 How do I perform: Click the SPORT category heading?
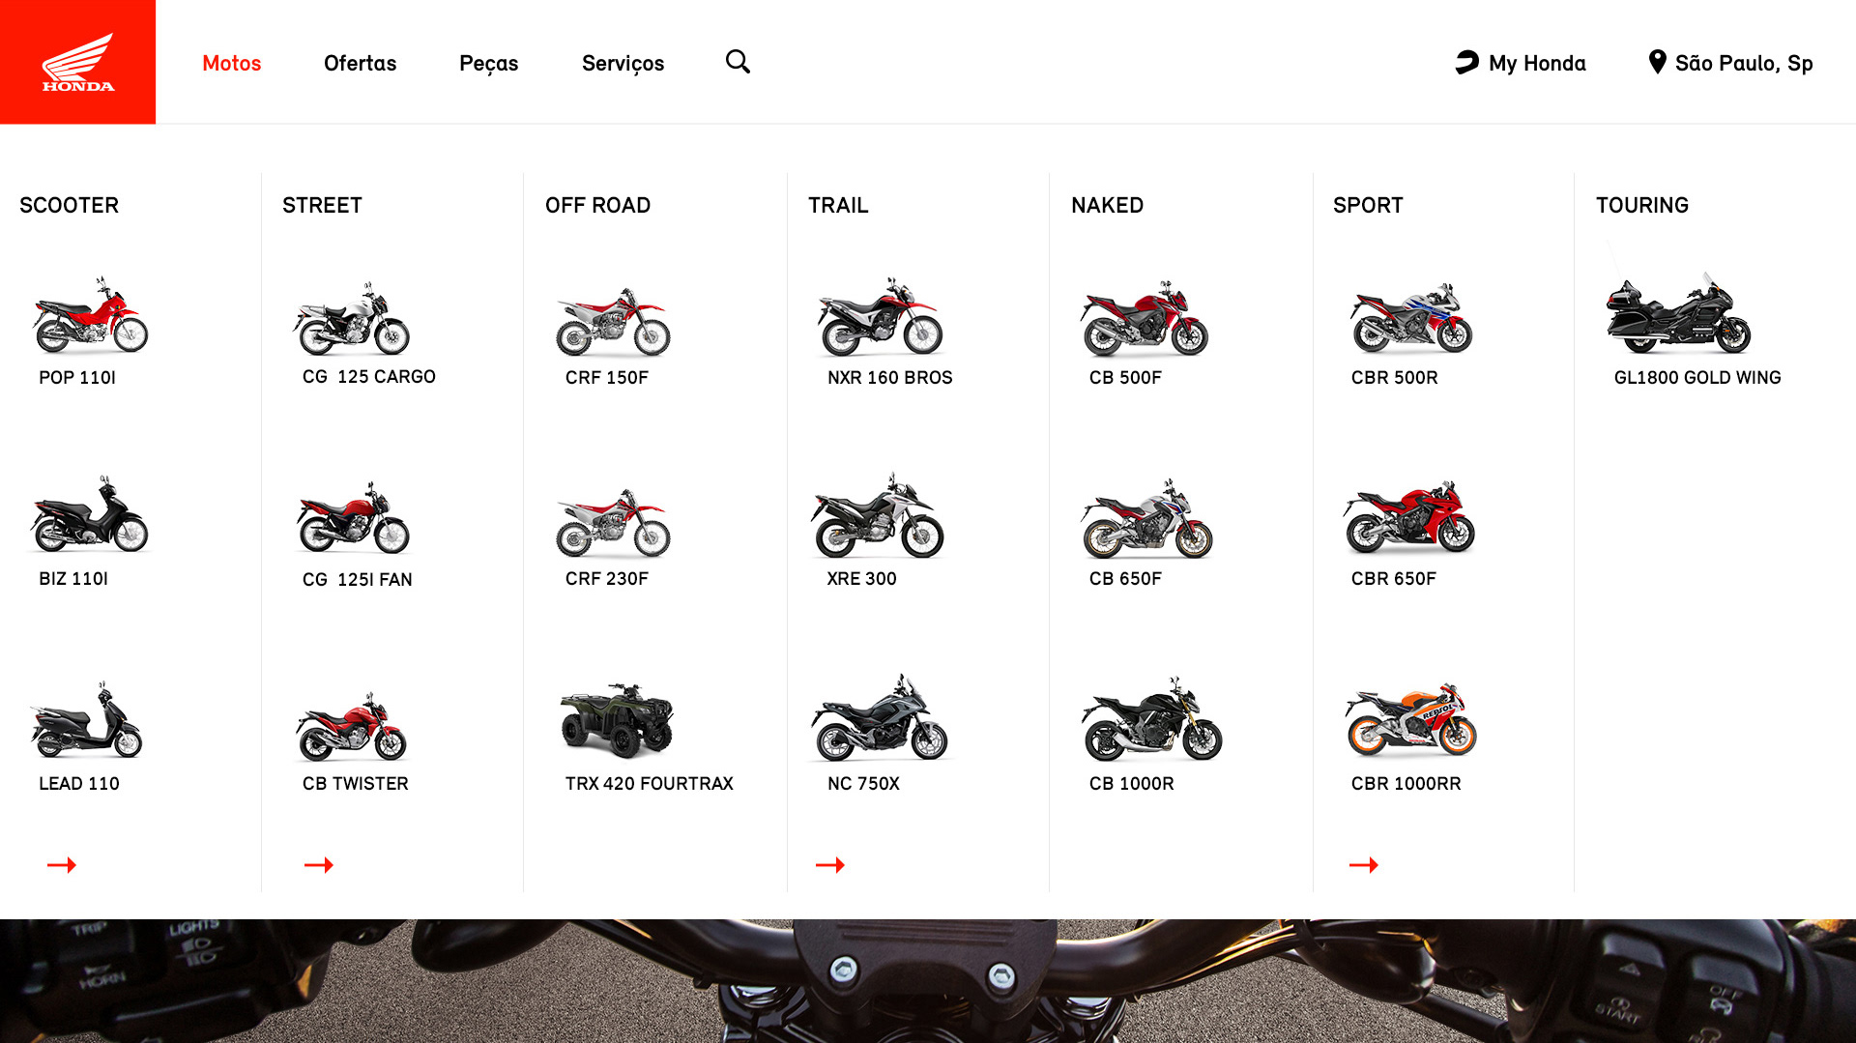1368,206
